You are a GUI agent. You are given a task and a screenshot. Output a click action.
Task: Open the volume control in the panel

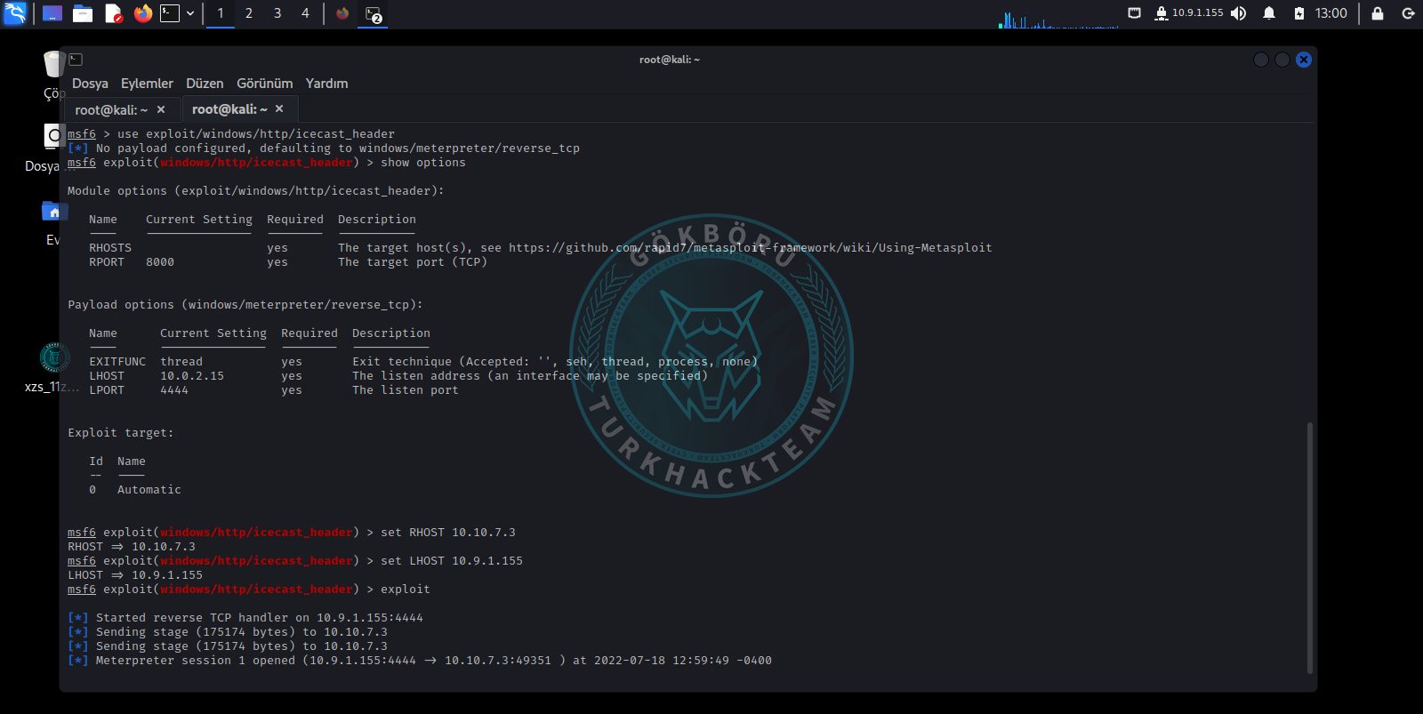tap(1239, 13)
